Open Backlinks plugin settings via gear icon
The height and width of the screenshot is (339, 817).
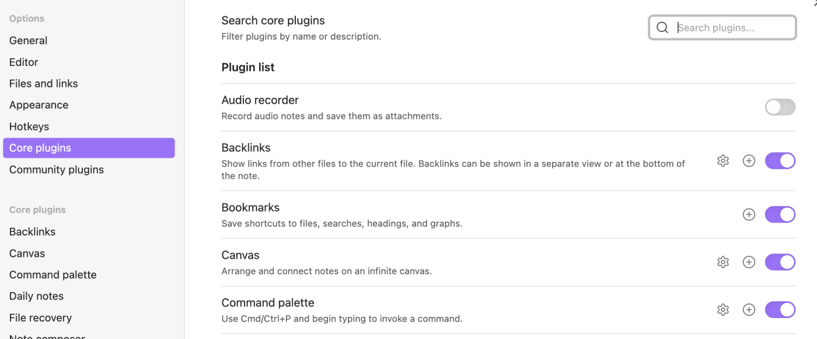coord(723,161)
